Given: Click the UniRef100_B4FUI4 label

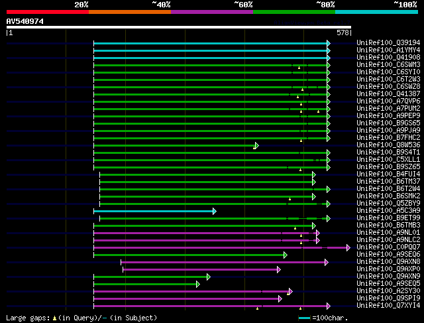Looking at the screenshot, I should [x=388, y=174].
